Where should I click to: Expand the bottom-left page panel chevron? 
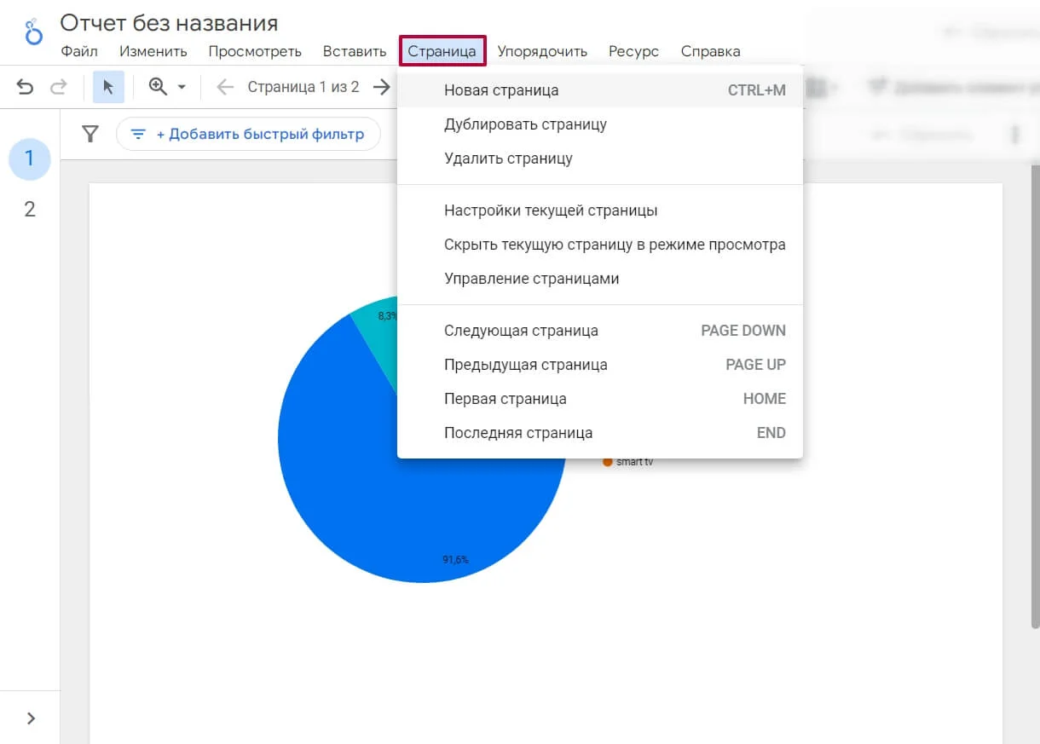click(x=31, y=718)
